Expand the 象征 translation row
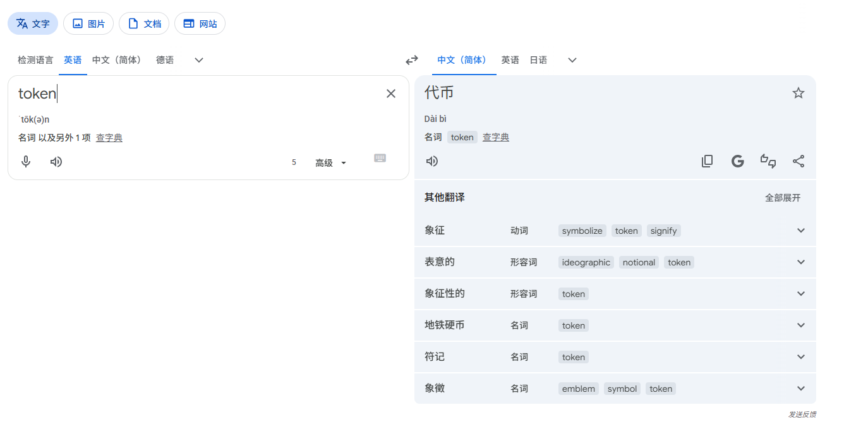 tap(801, 231)
